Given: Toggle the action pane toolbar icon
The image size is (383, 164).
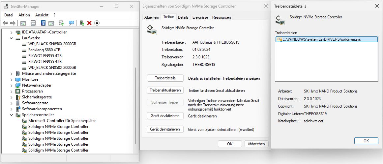Looking at the screenshot, I should 51,23.
